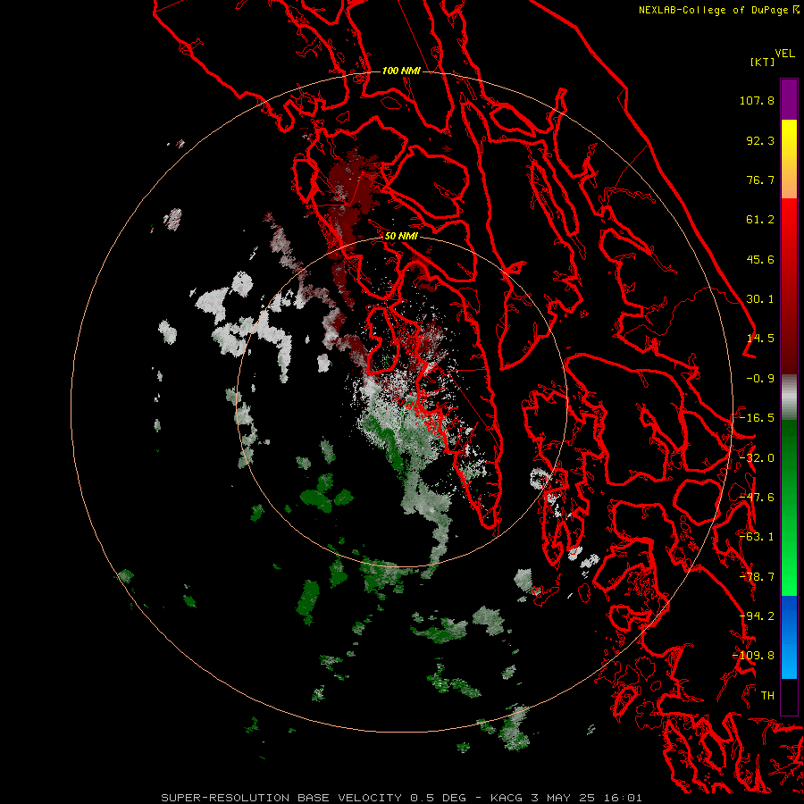Screen dimensions: 804x804
Task: Click the -78.7 velocity scale value
Action: point(757,577)
